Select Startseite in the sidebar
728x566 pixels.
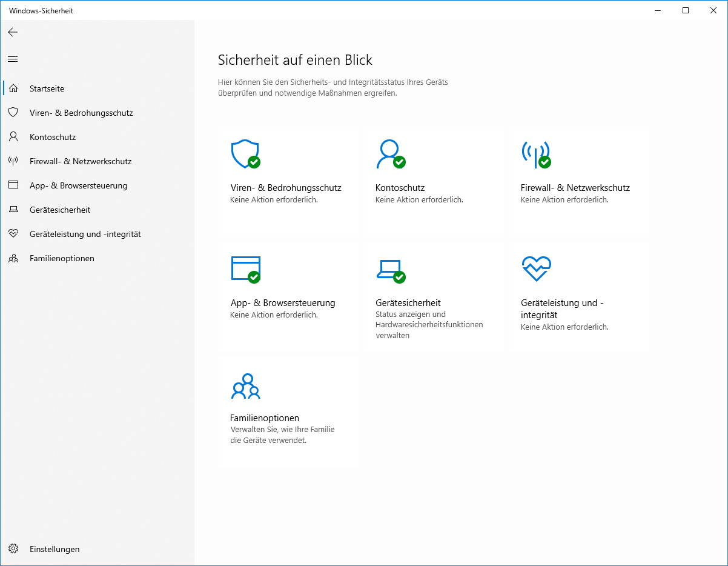98,88
